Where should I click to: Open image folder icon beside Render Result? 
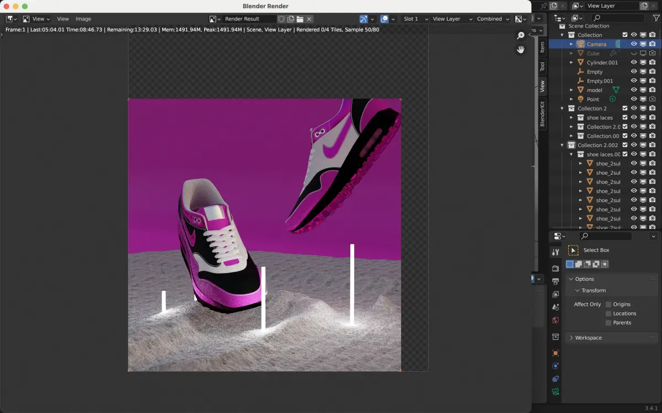tap(300, 19)
